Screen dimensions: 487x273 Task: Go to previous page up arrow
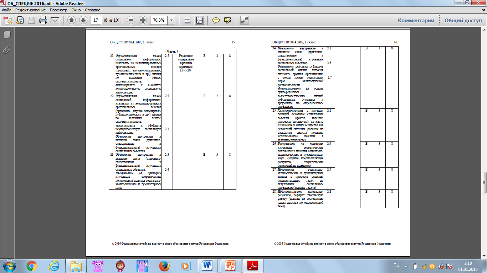click(x=72, y=20)
